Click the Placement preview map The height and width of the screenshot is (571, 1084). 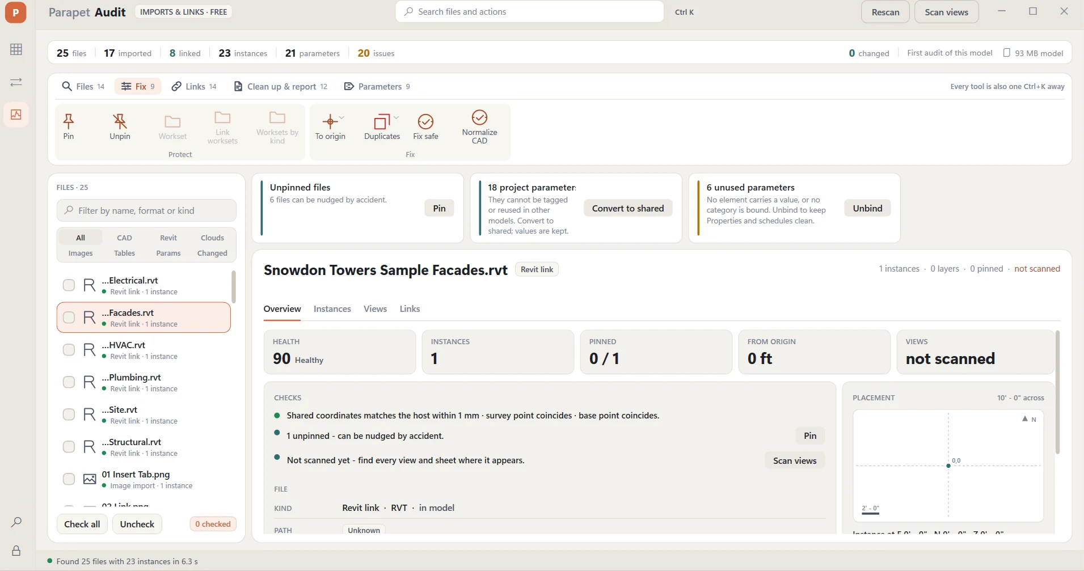[x=948, y=466]
